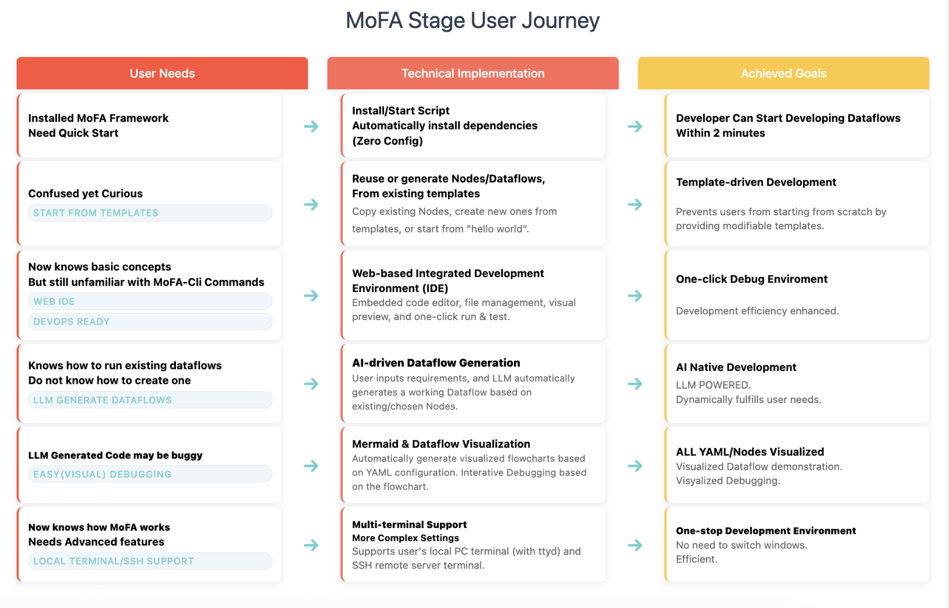Open the One-click Debug Enviroment card
949x608 pixels.
click(797, 295)
